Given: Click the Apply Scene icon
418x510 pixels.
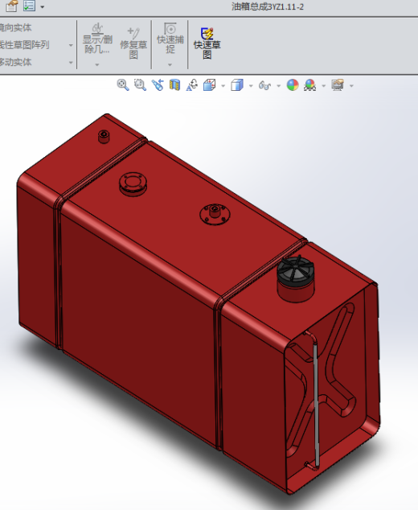Looking at the screenshot, I should 309,85.
